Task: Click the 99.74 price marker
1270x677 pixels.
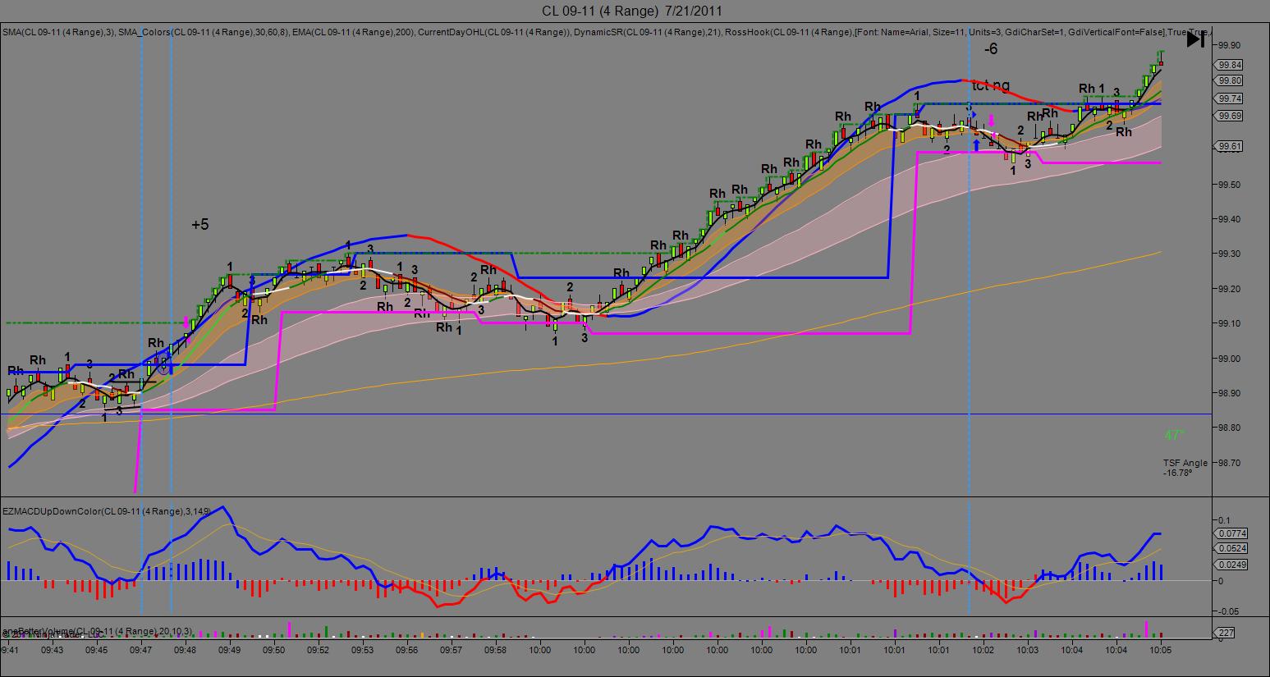Action: (1230, 98)
